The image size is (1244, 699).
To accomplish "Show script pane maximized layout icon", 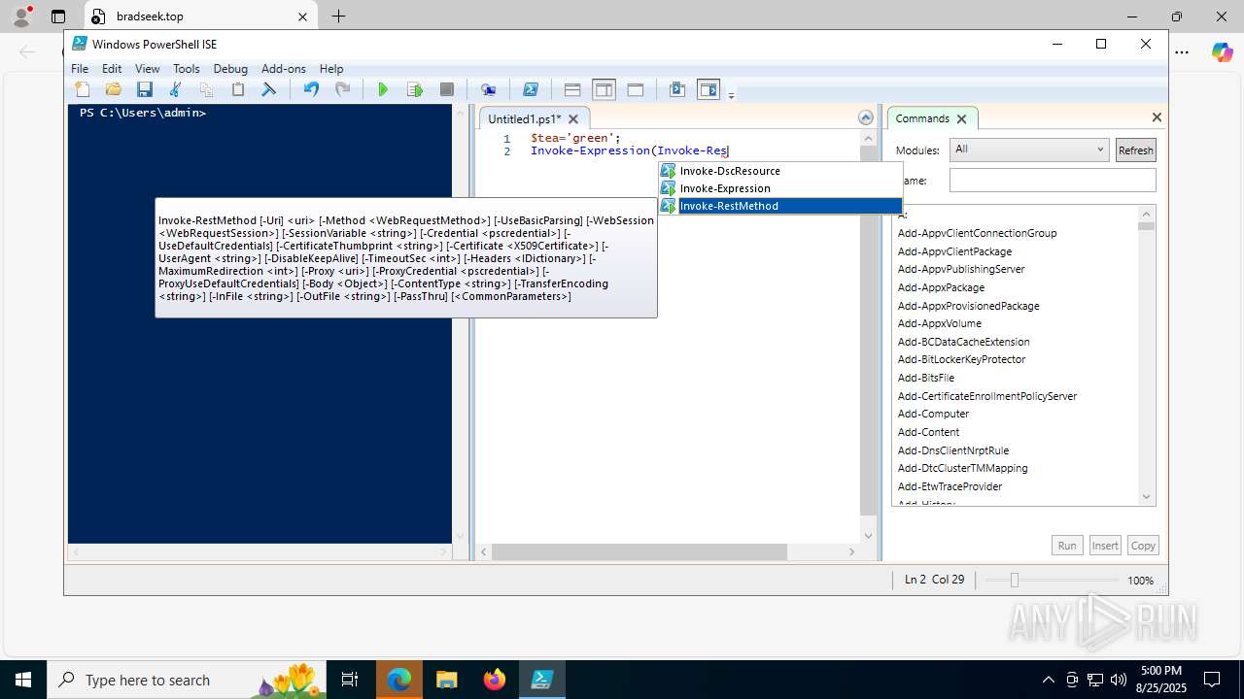I will [x=636, y=89].
